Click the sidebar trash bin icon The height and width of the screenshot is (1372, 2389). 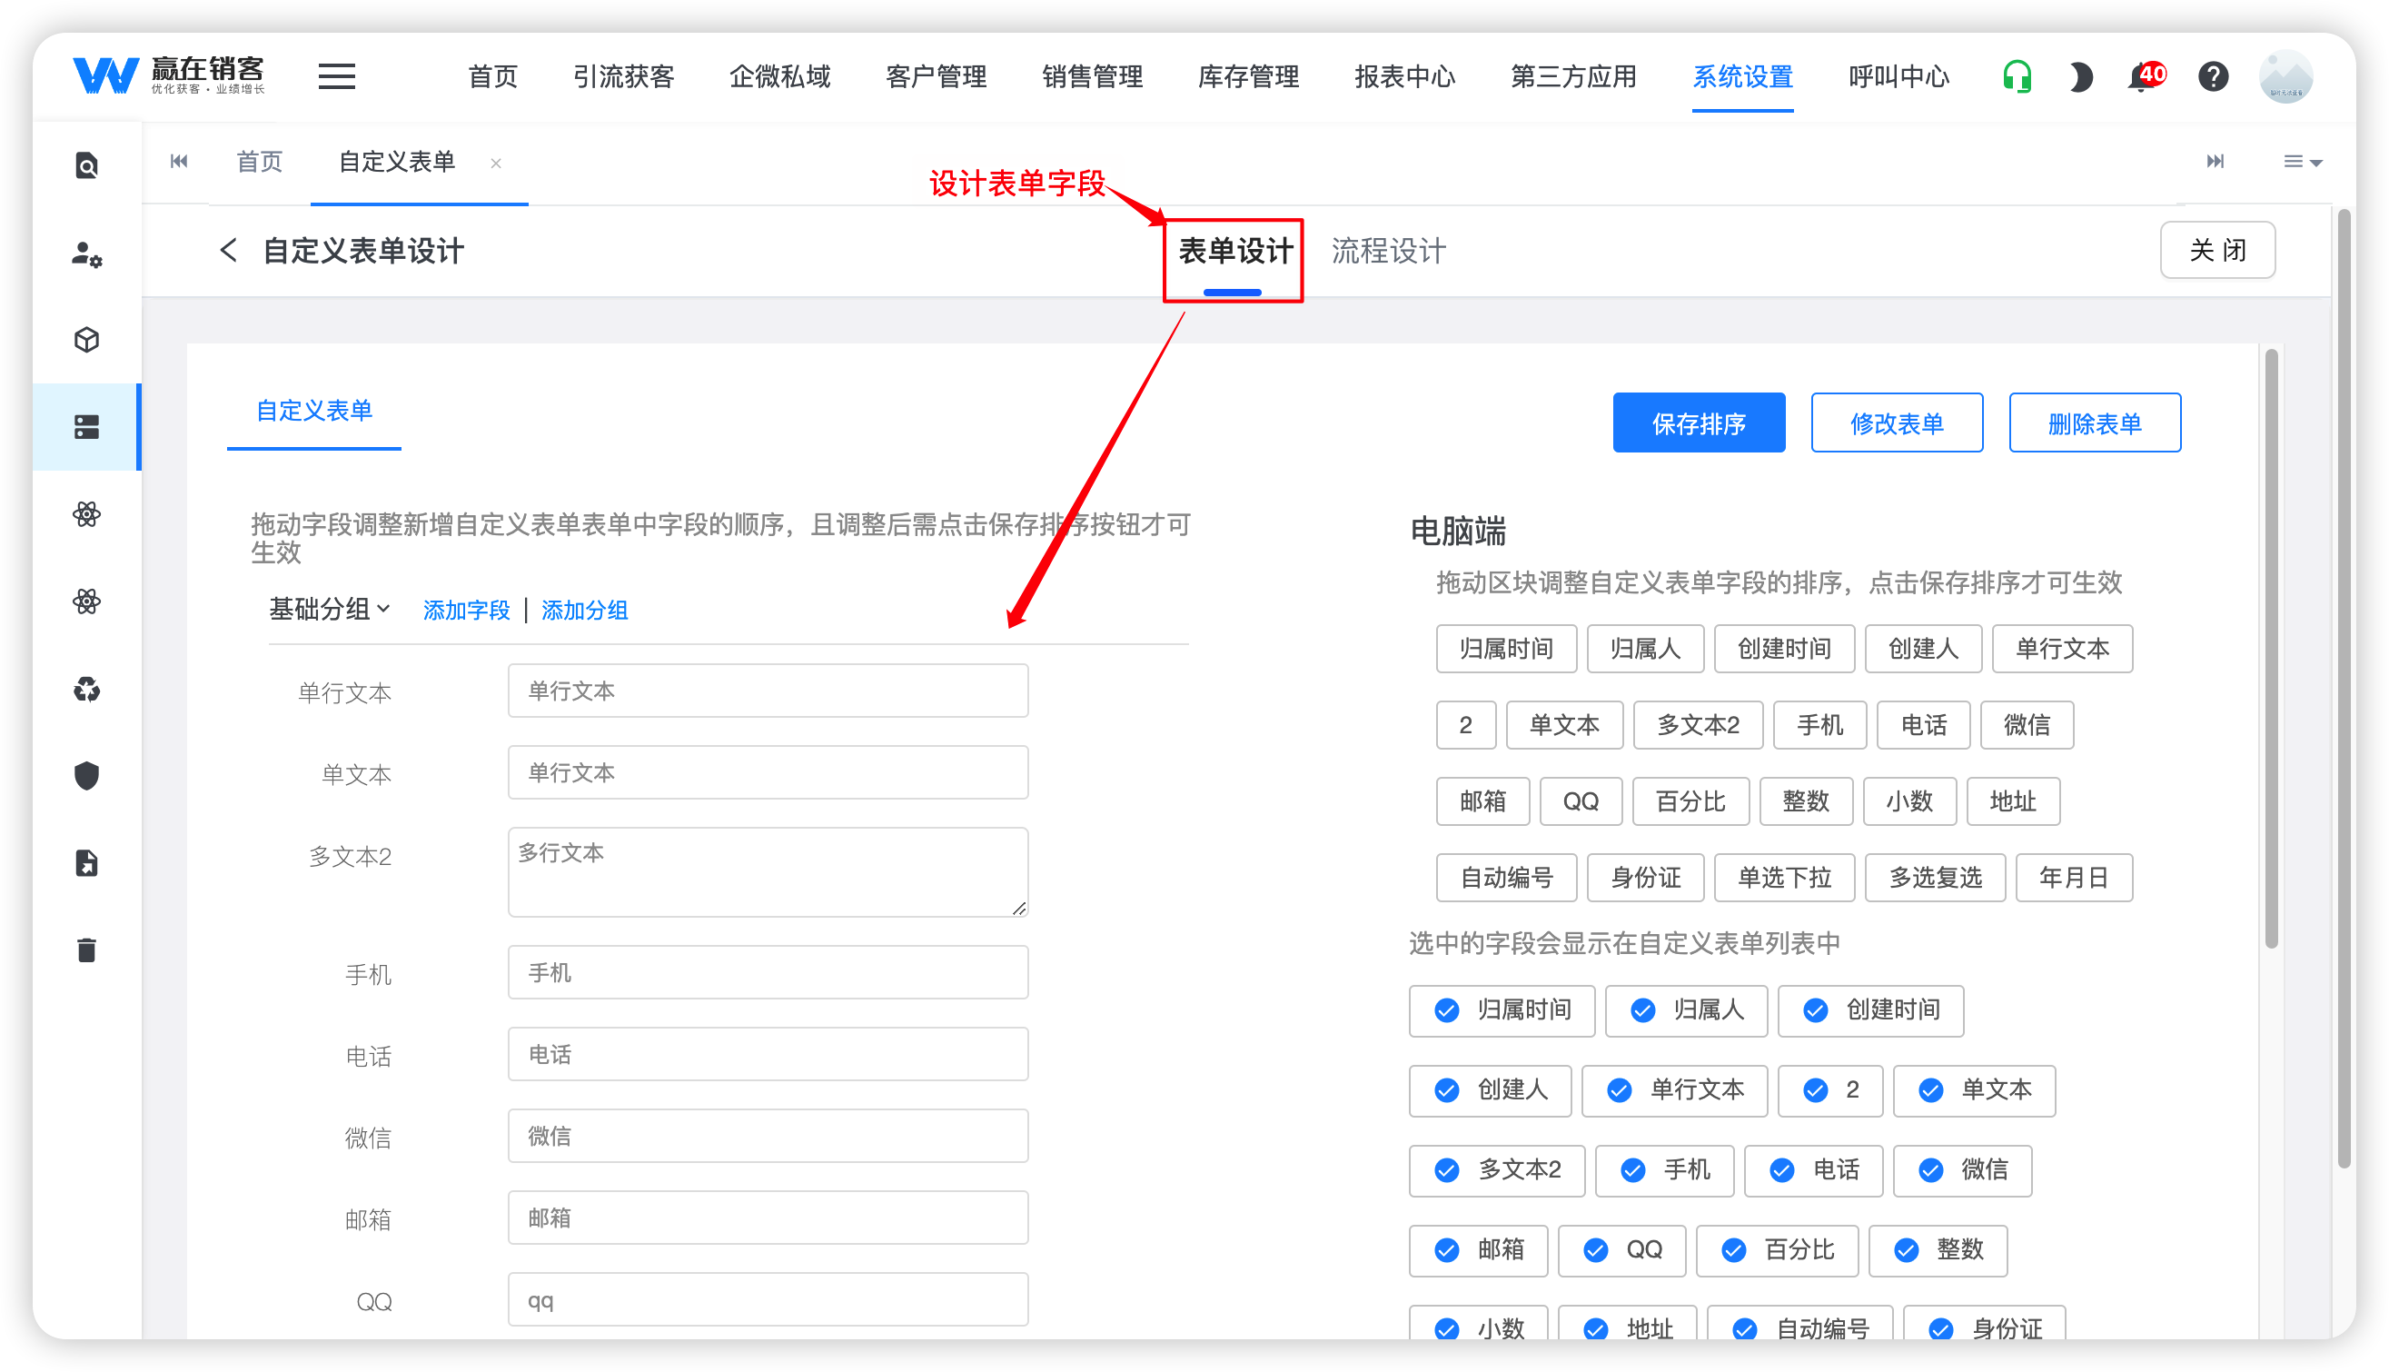point(86,949)
